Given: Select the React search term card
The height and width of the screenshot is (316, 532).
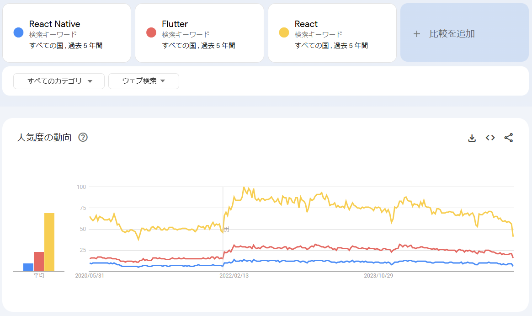Looking at the screenshot, I should coord(332,33).
